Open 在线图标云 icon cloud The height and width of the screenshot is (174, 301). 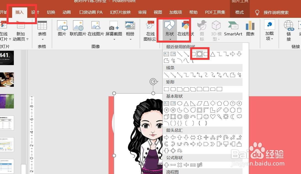150,30
